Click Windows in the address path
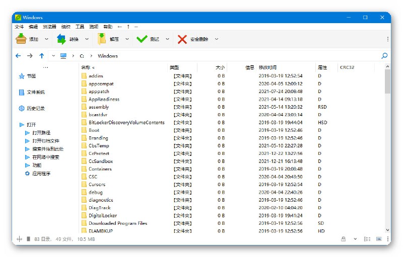The width and height of the screenshot is (403, 257). 108,56
